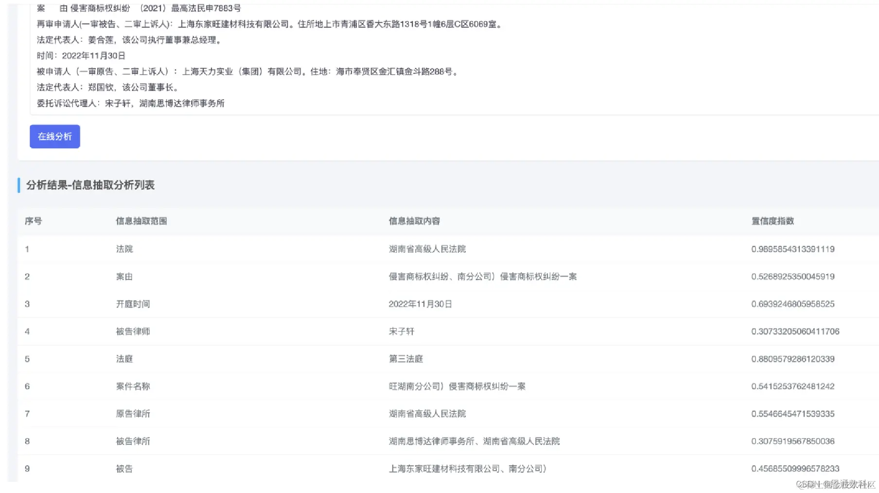This screenshot has height=493, width=879.
Task: Click confidence value 0.5268925350045919
Action: click(793, 277)
